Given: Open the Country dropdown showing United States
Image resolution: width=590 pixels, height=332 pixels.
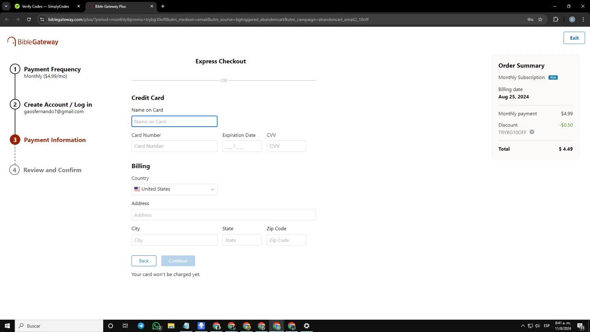Looking at the screenshot, I should coord(174,189).
